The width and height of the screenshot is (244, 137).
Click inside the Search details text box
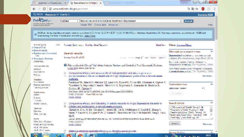click(190, 112)
